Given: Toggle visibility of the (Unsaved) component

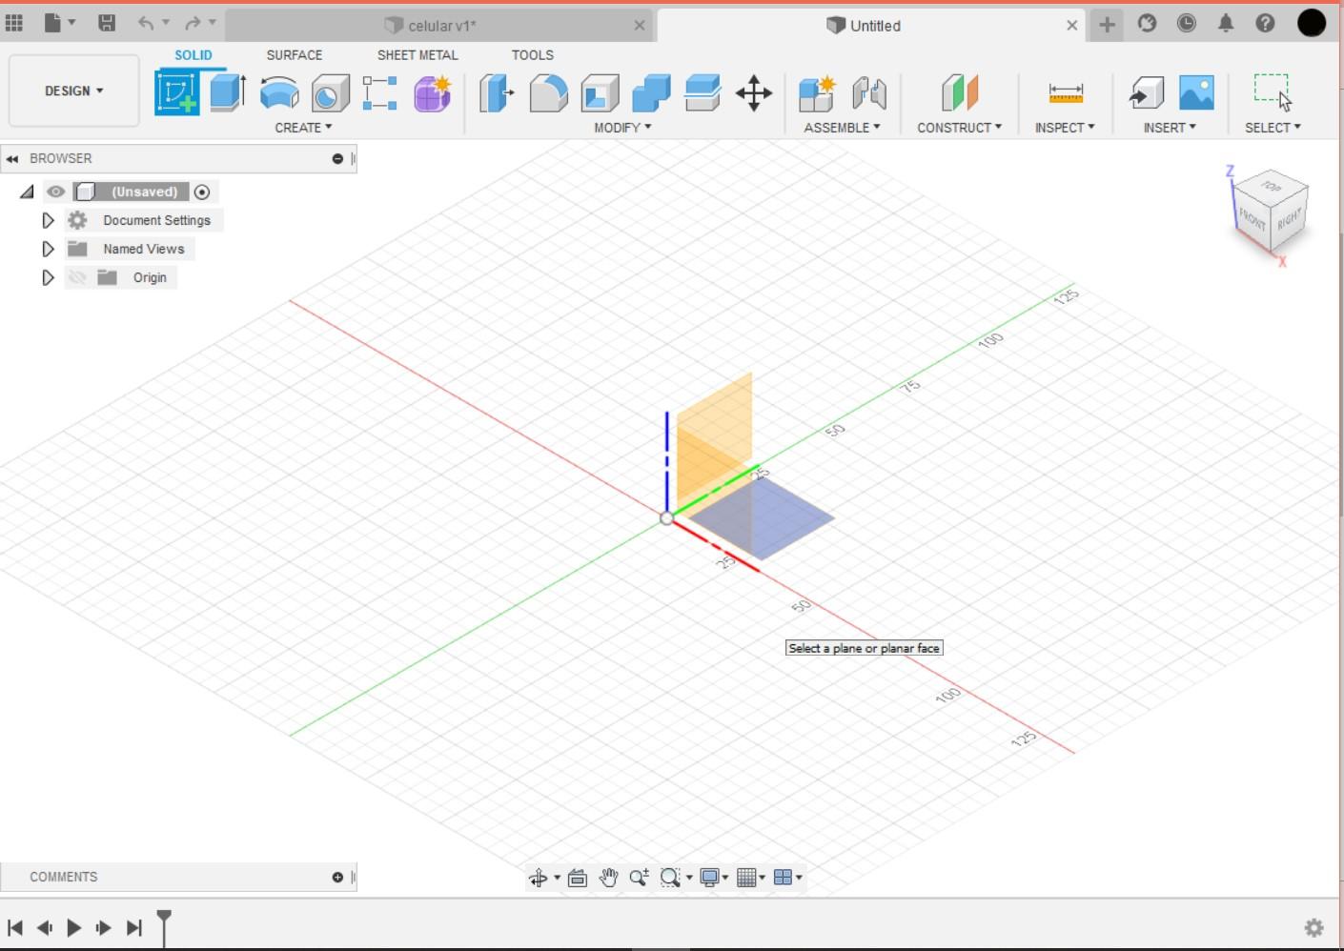Looking at the screenshot, I should [56, 192].
